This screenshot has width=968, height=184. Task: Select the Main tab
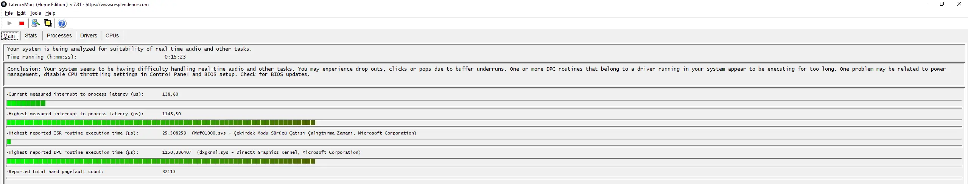click(x=9, y=36)
